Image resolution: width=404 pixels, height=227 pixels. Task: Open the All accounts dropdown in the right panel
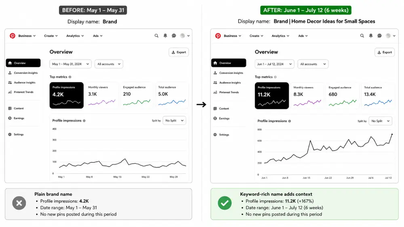(313, 64)
